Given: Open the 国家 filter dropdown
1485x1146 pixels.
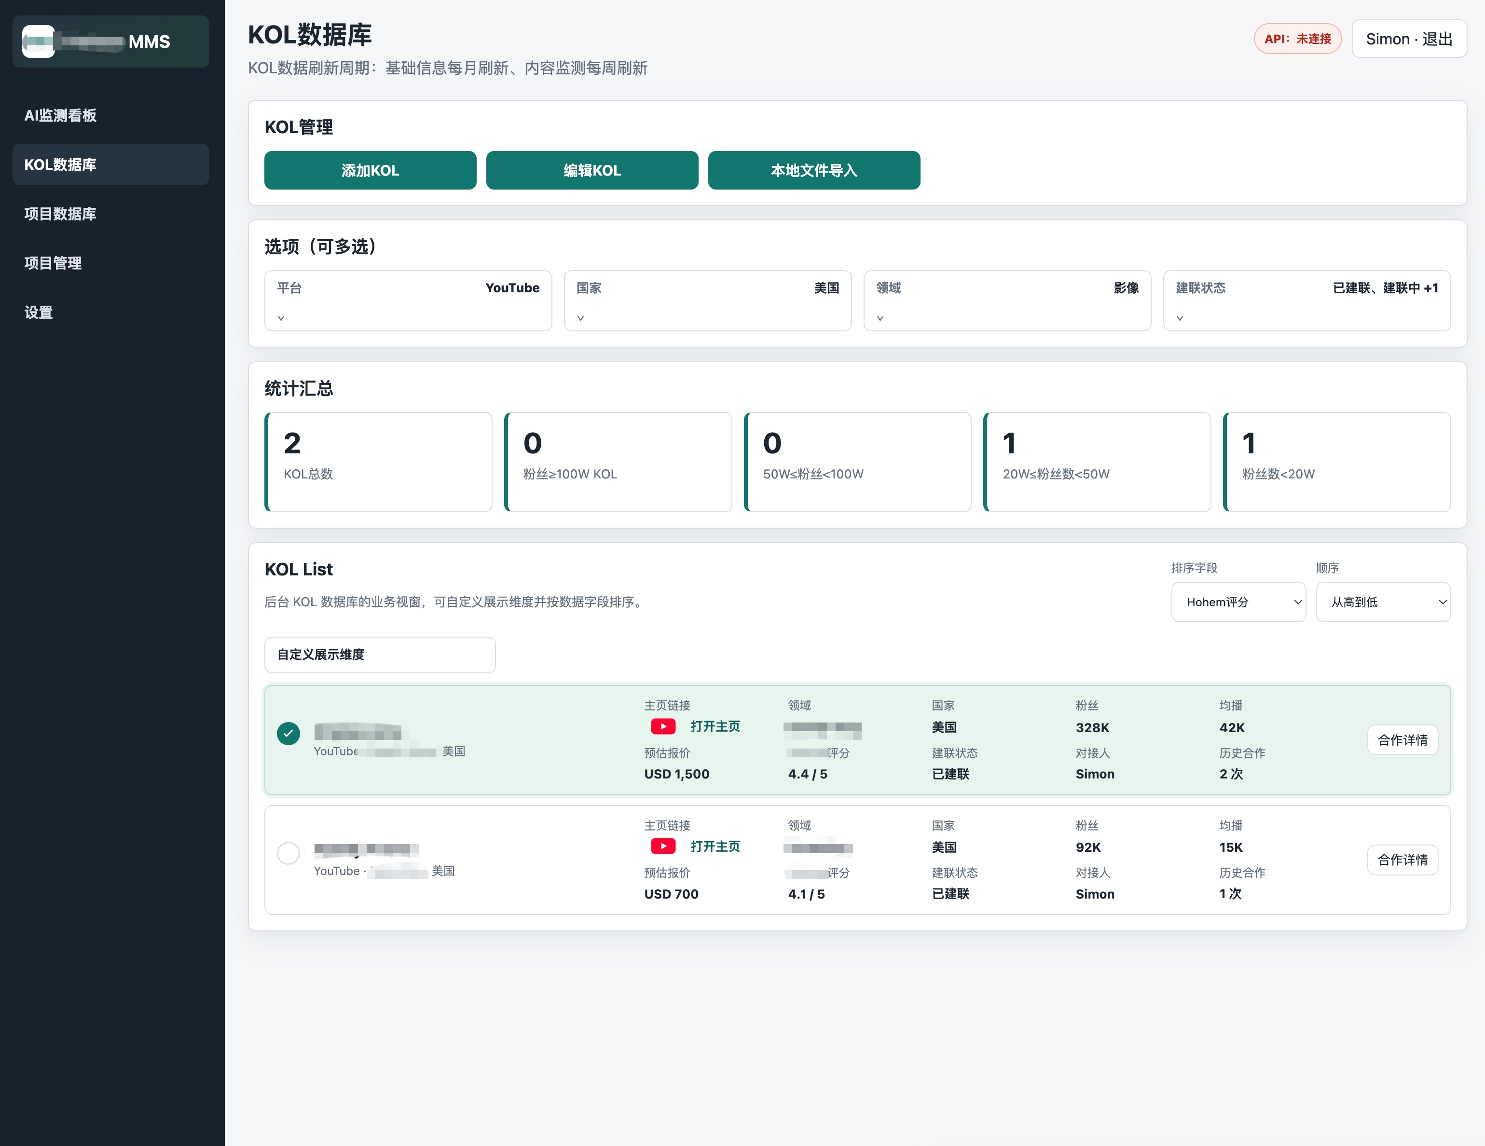Looking at the screenshot, I should tap(708, 300).
